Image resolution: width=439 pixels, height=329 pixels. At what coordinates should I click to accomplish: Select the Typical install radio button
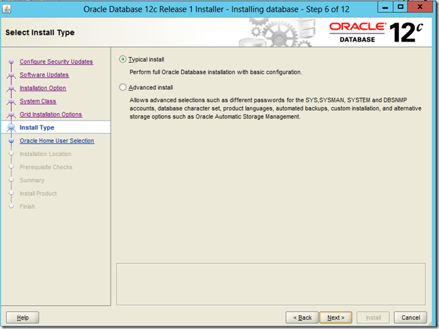point(123,59)
